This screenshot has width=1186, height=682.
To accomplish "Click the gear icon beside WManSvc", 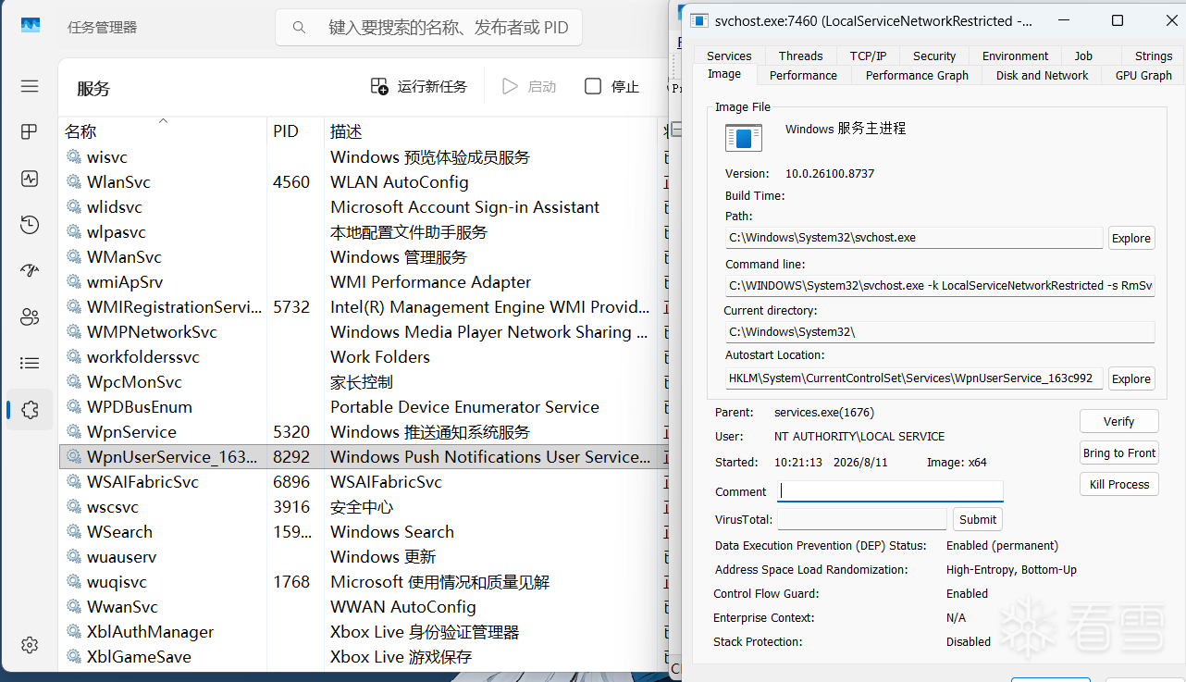I will click(74, 257).
